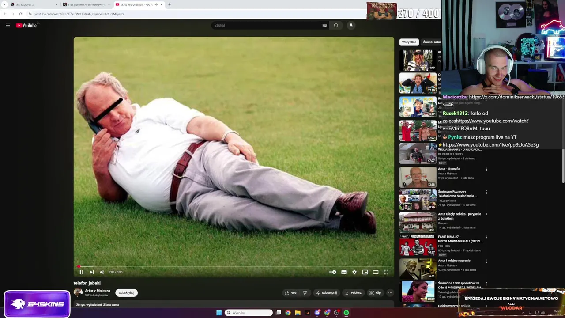This screenshot has width=565, height=318.
Task: Open the player settings gear
Action: (354, 272)
